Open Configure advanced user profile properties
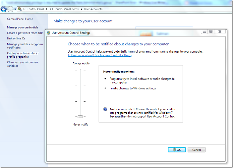The image size is (233, 168). [23, 55]
